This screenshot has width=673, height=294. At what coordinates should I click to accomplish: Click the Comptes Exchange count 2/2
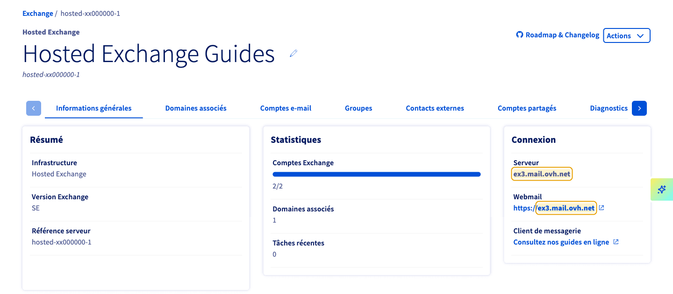click(x=278, y=186)
